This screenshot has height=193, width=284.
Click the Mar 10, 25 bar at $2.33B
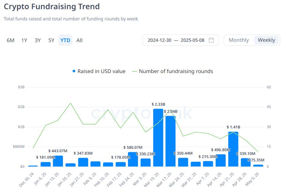158,138
